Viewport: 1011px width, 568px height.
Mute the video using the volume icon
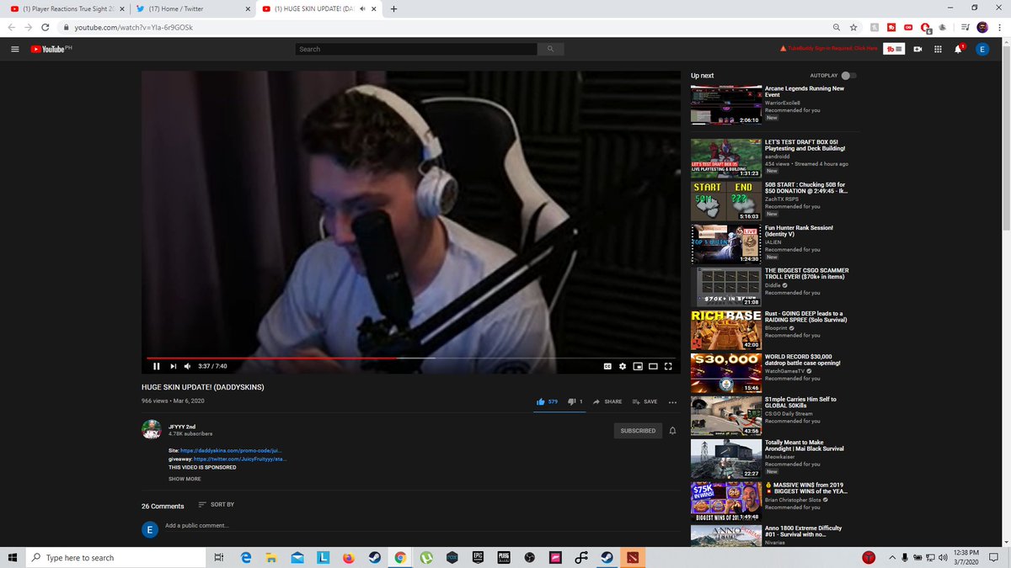coord(187,366)
